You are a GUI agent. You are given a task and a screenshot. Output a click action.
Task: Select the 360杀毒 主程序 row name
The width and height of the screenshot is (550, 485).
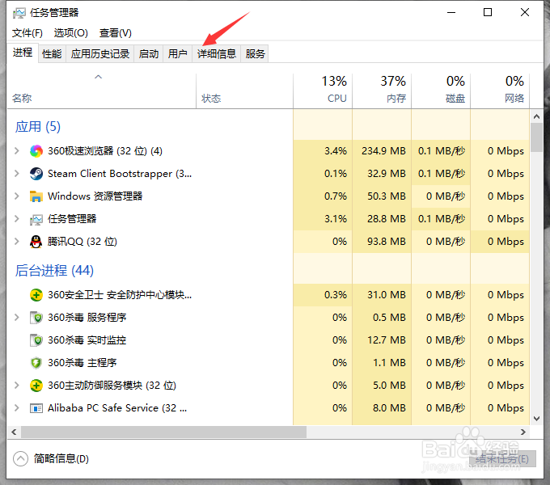click(x=82, y=363)
